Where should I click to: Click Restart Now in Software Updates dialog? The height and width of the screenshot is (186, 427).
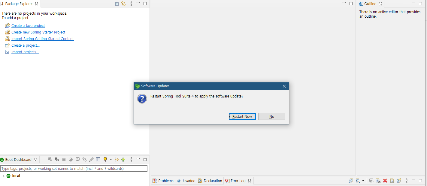pyautogui.click(x=242, y=117)
